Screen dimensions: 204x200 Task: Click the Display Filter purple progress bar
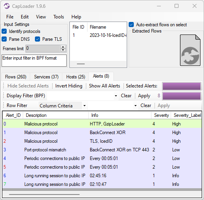pos(182,96)
